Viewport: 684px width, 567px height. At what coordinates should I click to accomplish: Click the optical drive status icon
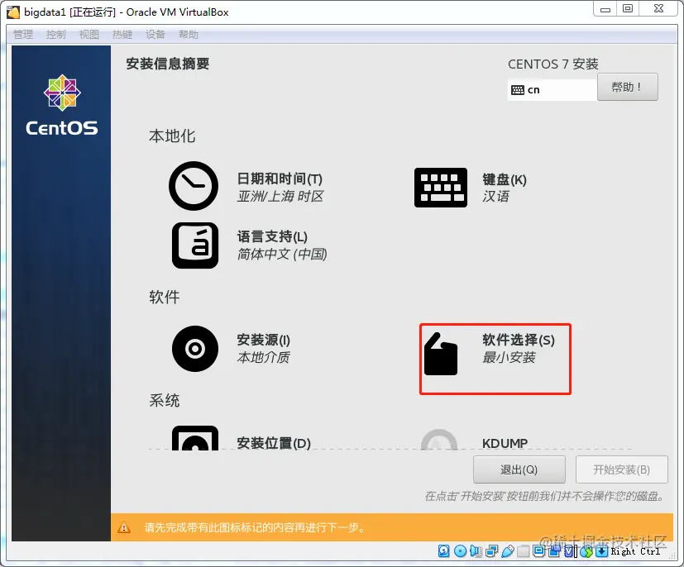(x=460, y=551)
